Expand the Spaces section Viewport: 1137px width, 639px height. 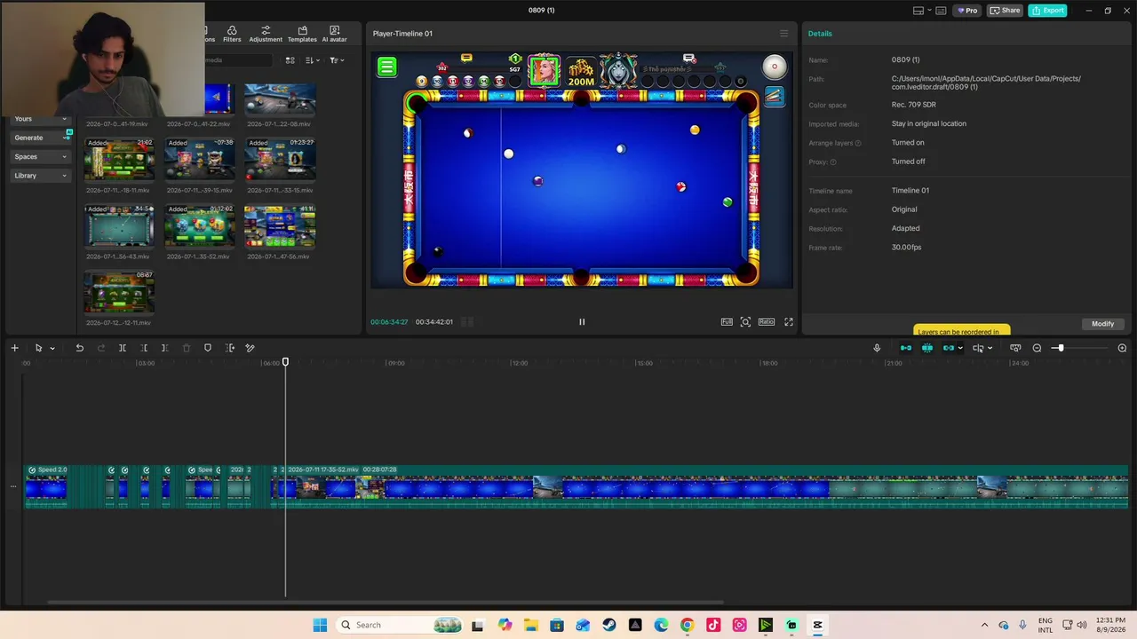coord(41,156)
